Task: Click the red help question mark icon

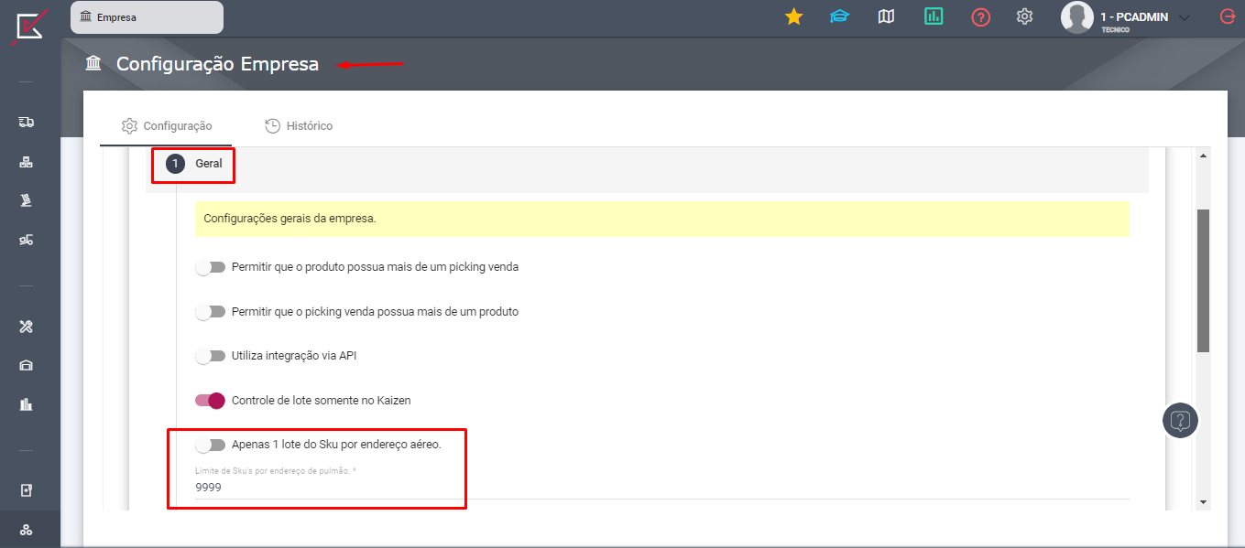Action: (981, 16)
